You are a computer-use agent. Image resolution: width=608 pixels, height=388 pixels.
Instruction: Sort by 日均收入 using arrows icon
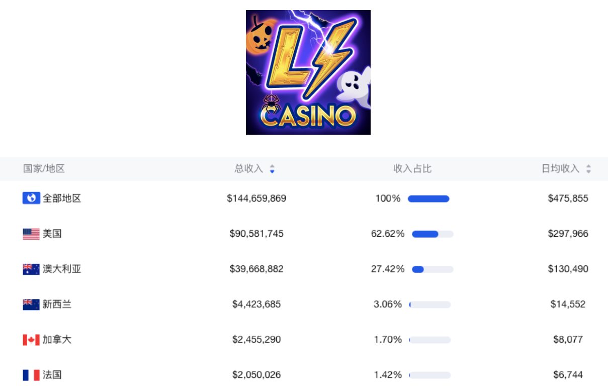[x=588, y=169]
